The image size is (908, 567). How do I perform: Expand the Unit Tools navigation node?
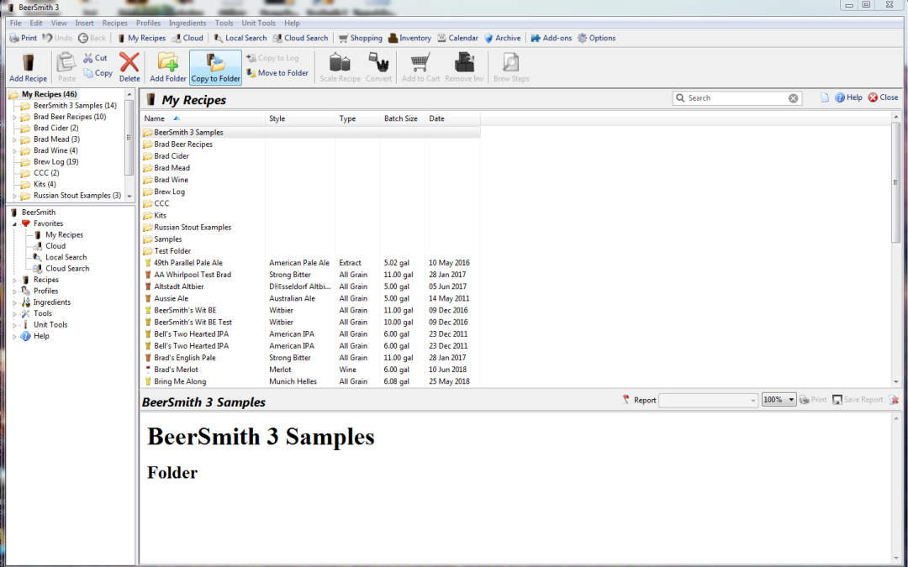coord(15,325)
